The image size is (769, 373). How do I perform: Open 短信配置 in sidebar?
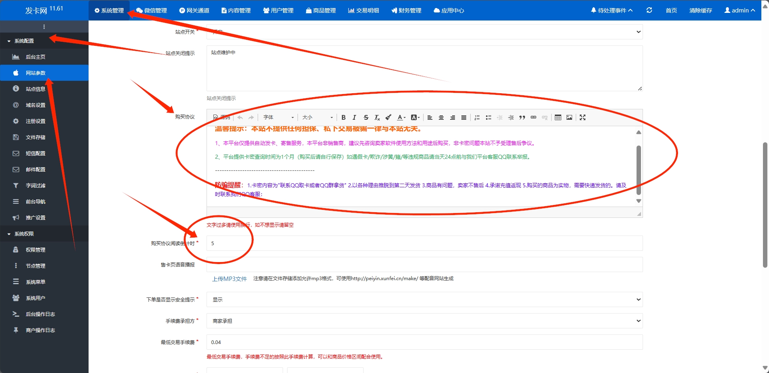(x=44, y=153)
